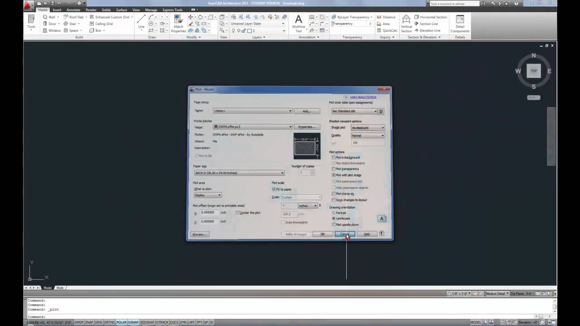Open plot style table editor icon
This screenshot has height=326, width=580.
tap(381, 111)
